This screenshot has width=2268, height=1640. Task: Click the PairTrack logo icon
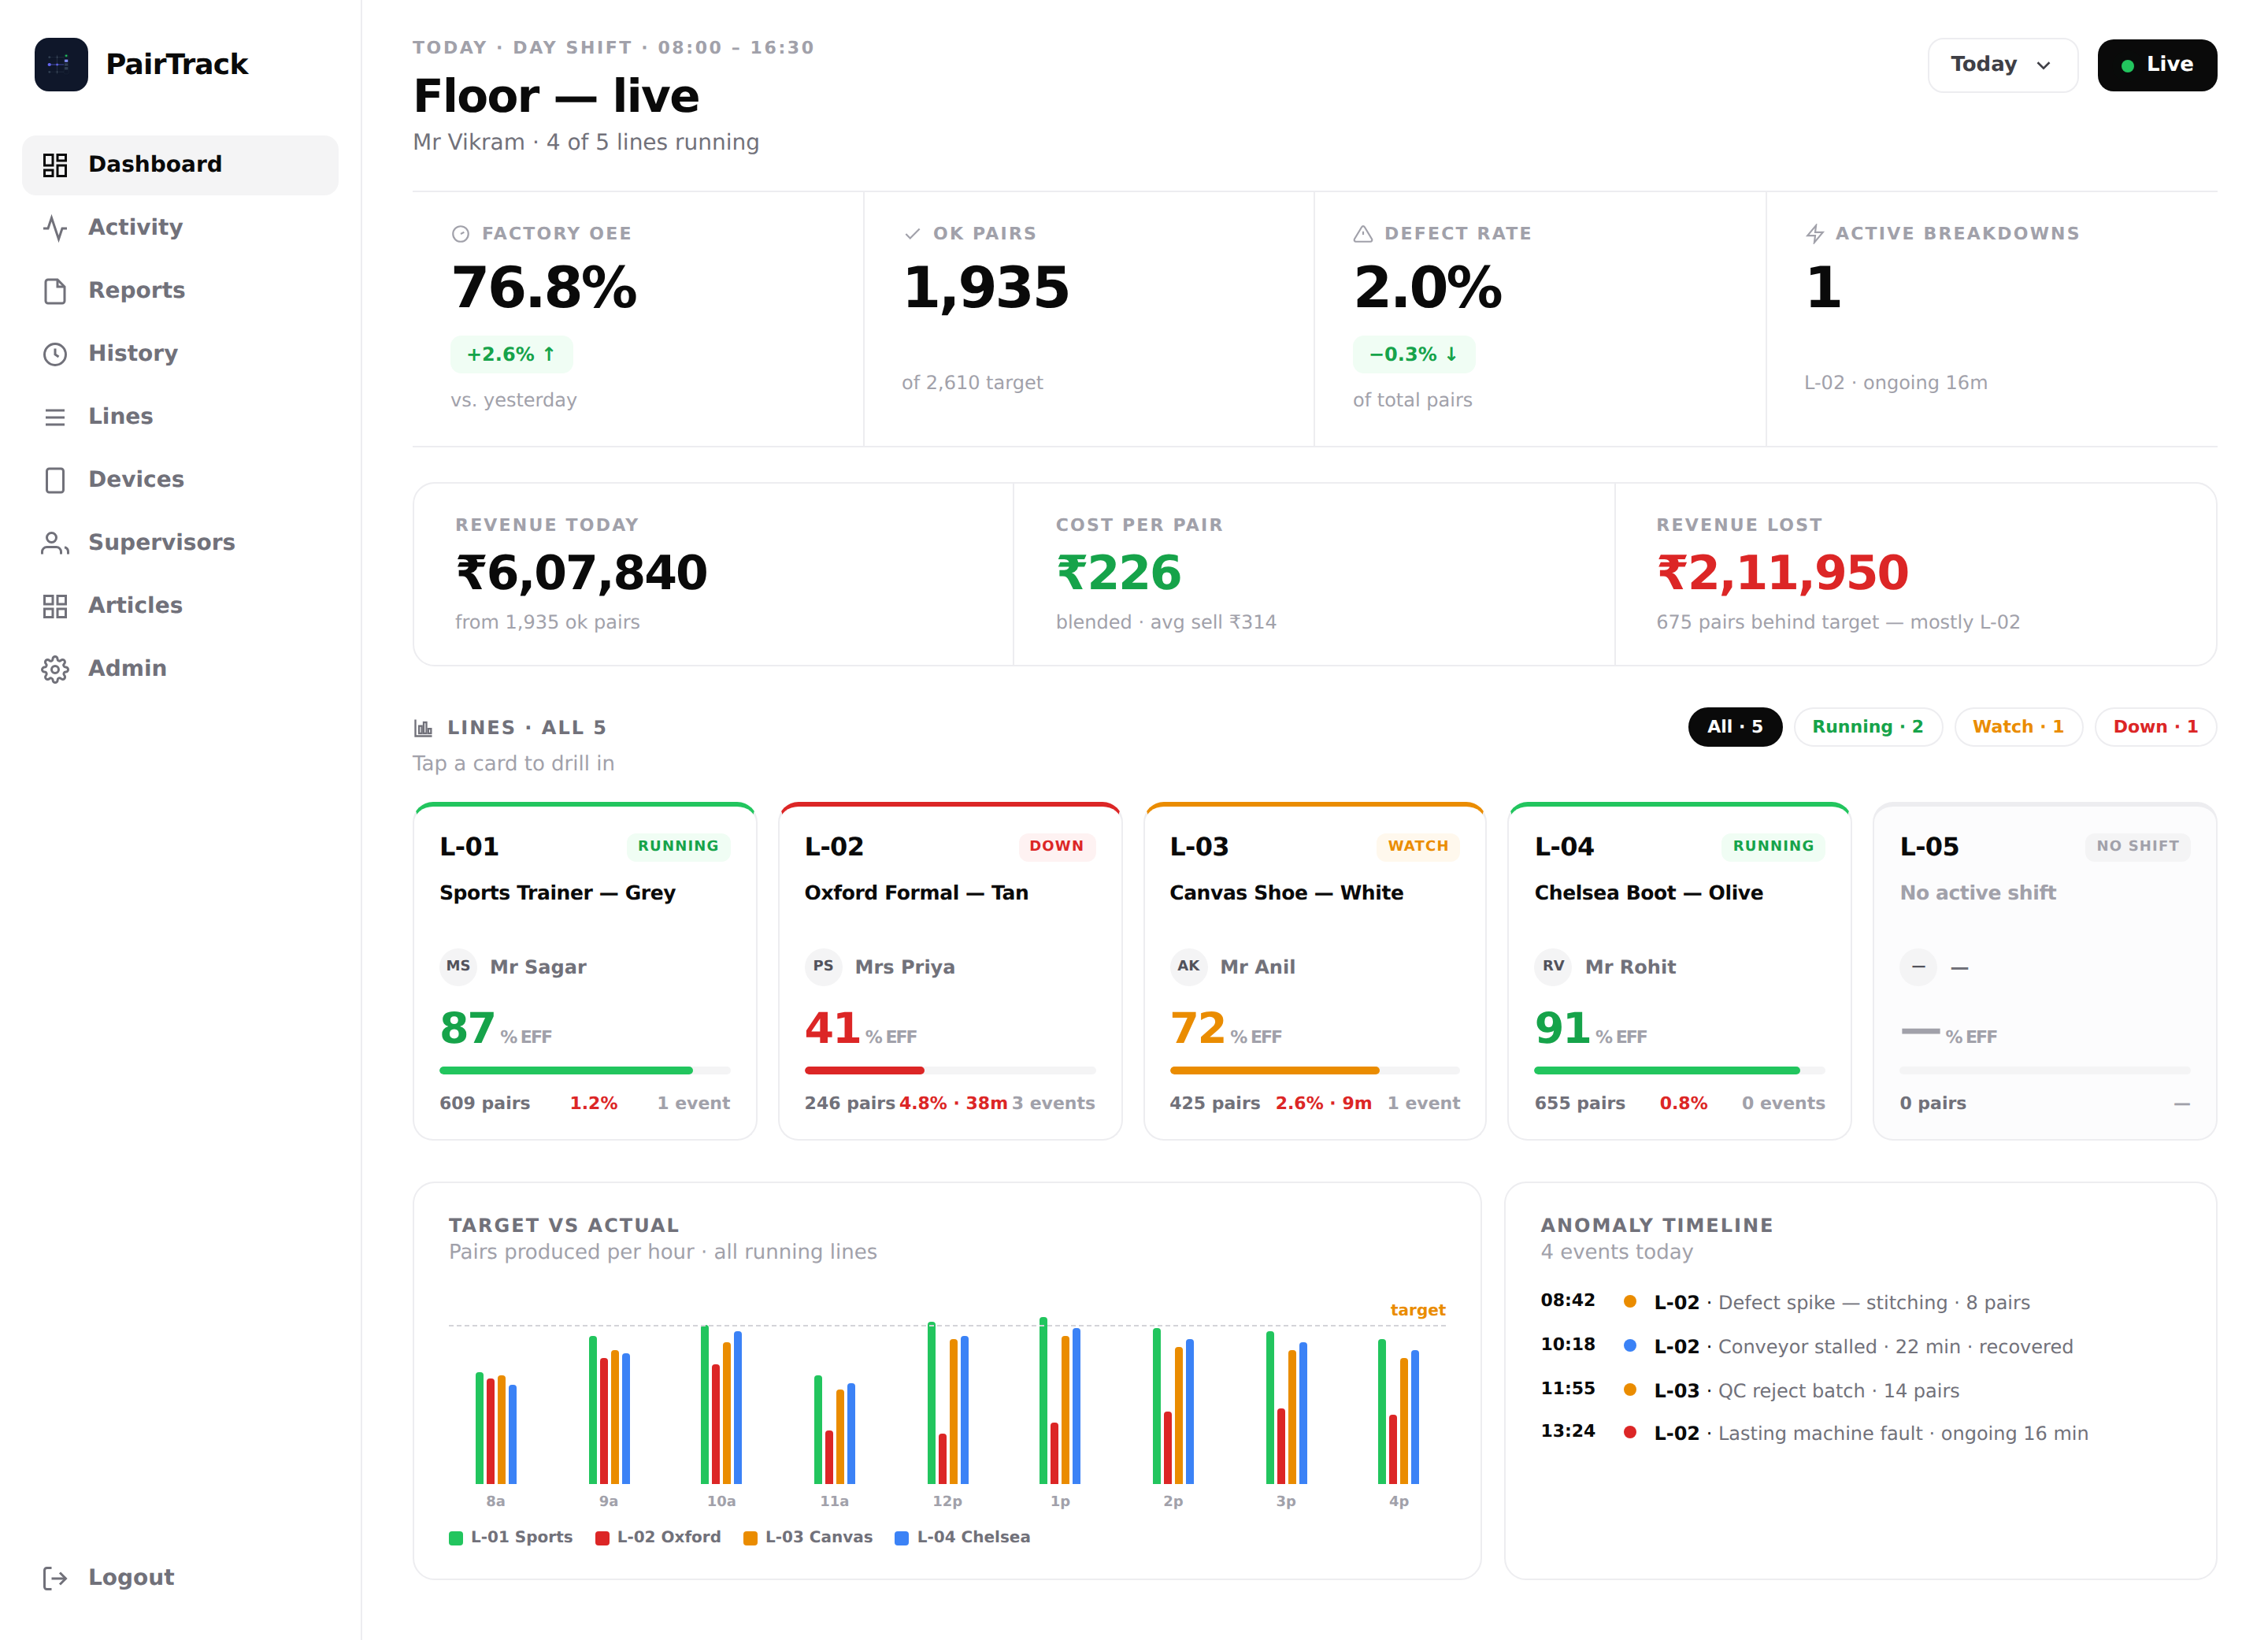[61, 65]
